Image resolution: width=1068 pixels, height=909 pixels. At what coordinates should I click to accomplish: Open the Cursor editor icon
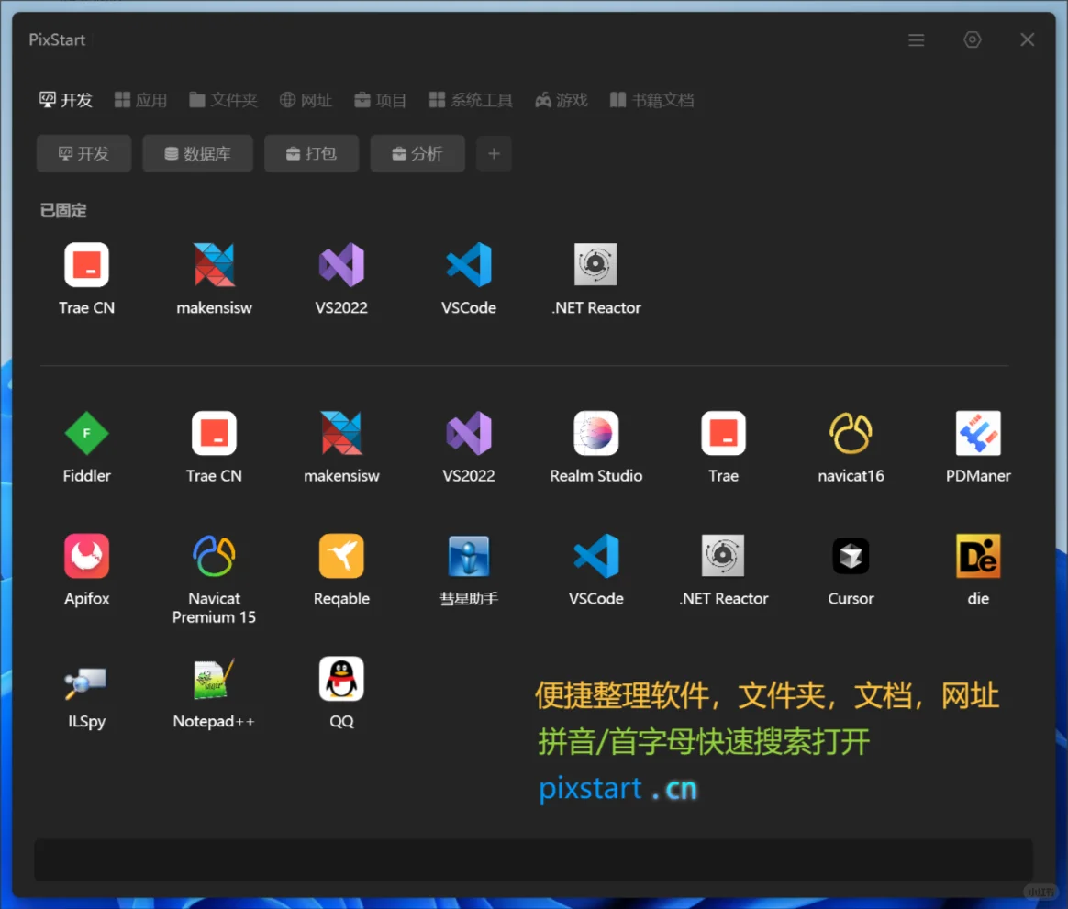851,555
